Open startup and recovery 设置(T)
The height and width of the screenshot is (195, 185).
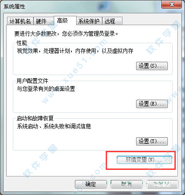[152, 141]
